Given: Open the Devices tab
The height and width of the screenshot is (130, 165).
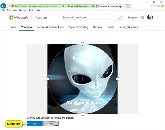Looking at the screenshot, I should pyautogui.click(x=97, y=27).
